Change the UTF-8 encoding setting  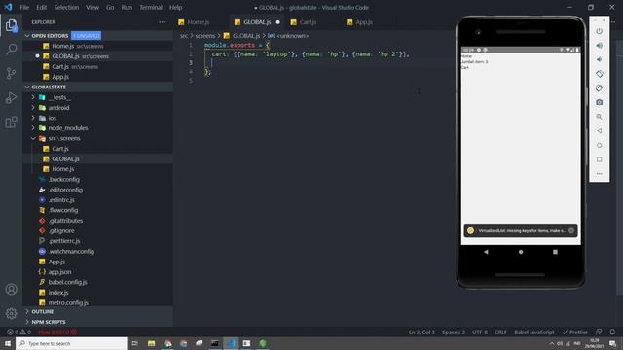point(480,332)
